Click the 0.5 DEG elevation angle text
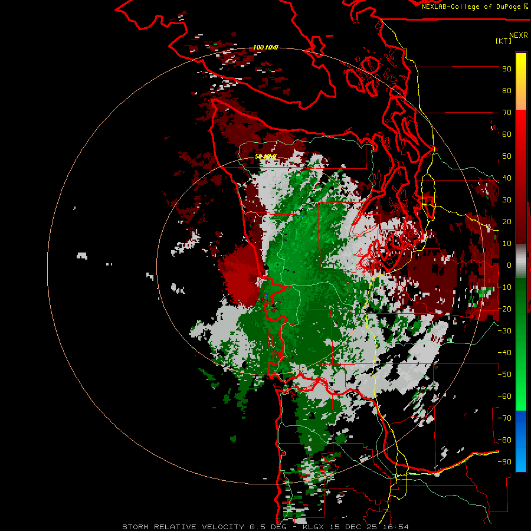Screen dimensions: 531x531 click(268, 527)
